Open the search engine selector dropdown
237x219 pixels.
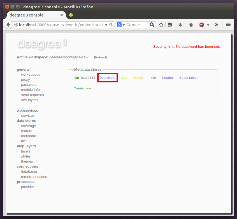121,25
